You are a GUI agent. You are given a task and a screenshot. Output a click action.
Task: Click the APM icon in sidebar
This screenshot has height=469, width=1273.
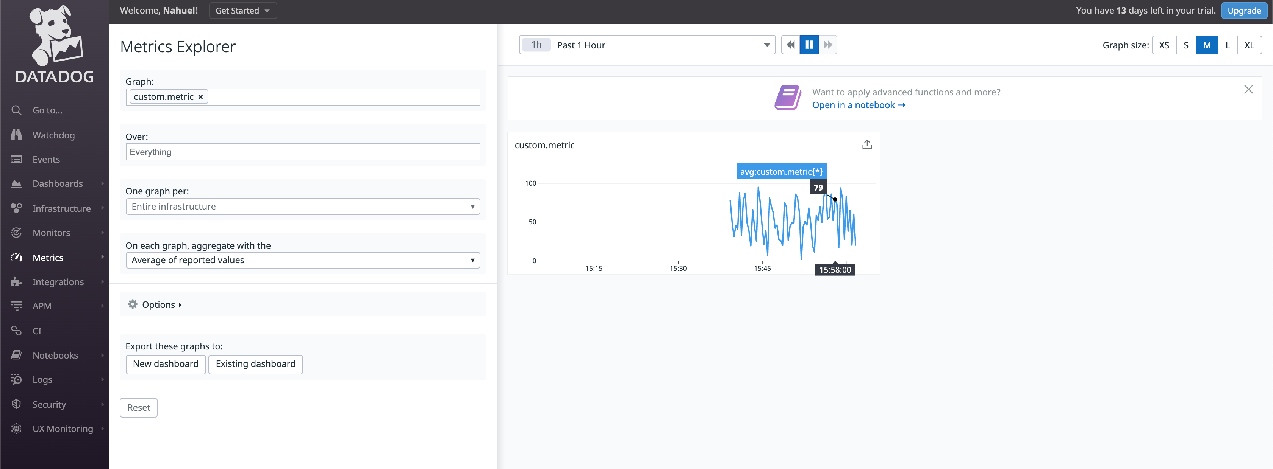[16, 306]
